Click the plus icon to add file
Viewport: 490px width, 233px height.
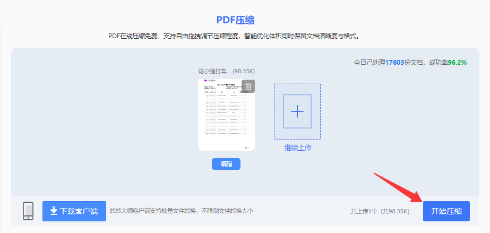coord(297,111)
